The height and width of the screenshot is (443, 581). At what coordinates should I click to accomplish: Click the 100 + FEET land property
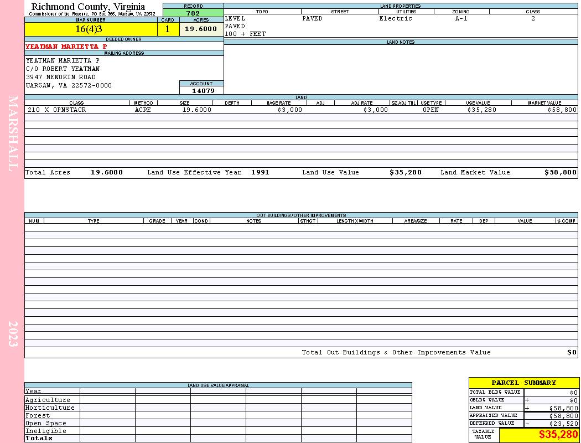(x=245, y=34)
